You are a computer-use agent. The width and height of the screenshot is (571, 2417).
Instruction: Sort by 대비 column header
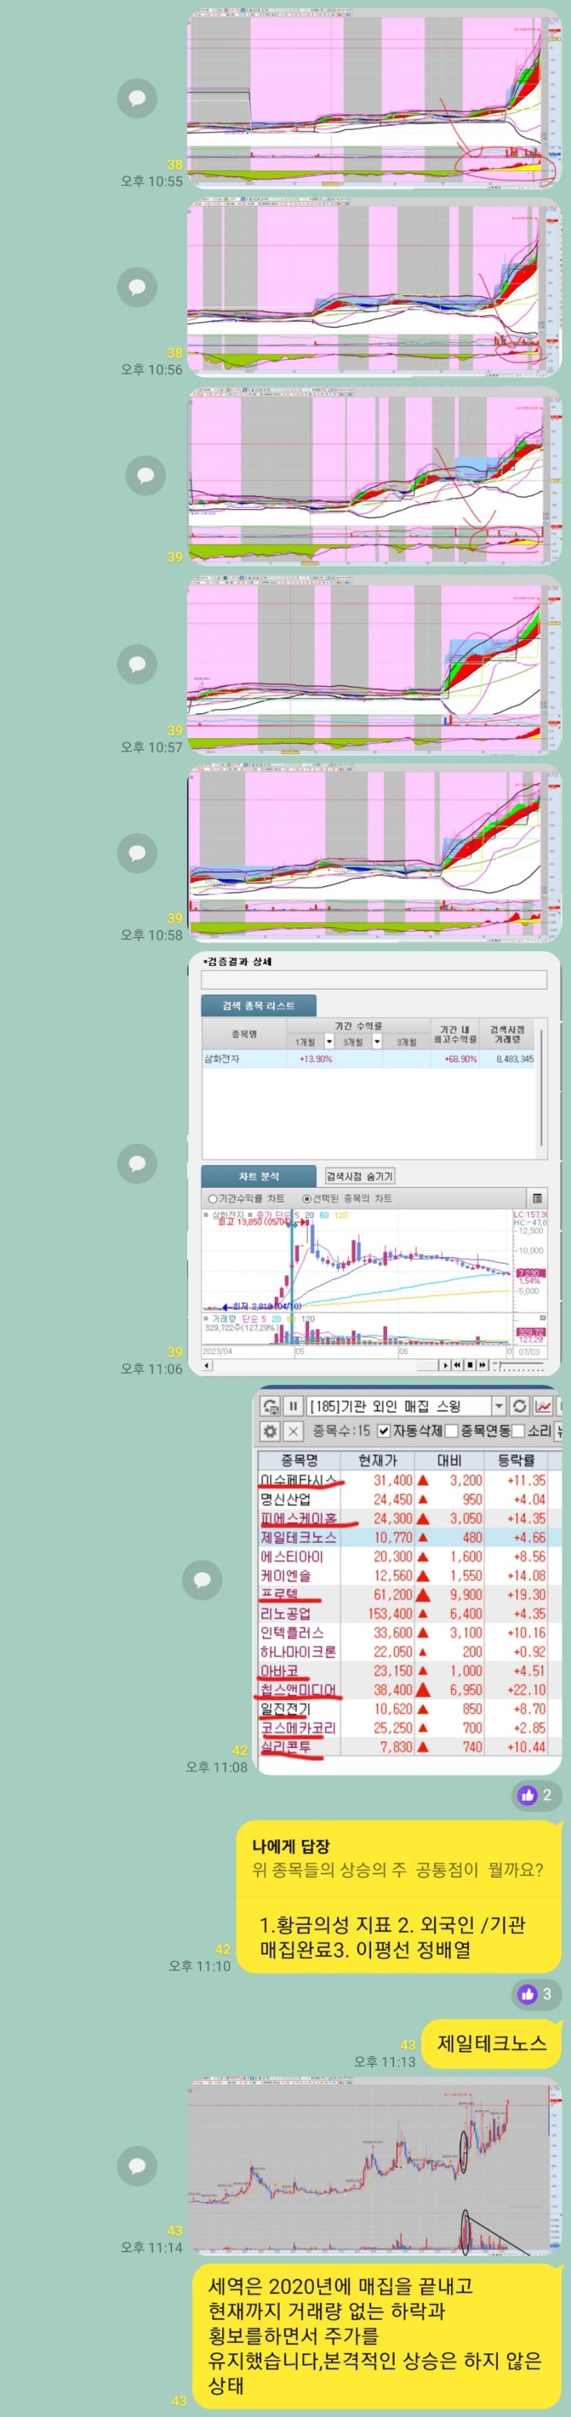[x=450, y=1460]
